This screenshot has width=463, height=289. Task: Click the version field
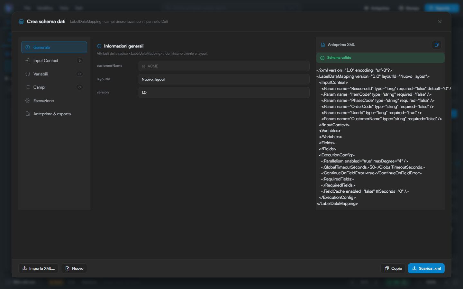(x=224, y=92)
